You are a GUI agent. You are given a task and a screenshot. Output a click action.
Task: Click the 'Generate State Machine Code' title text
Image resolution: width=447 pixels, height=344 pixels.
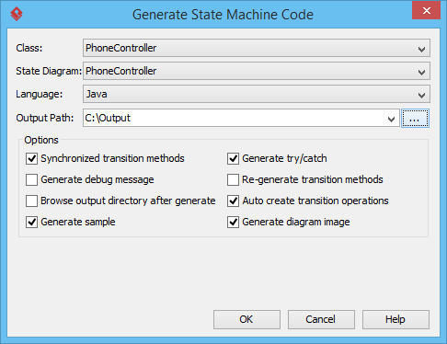click(x=223, y=15)
